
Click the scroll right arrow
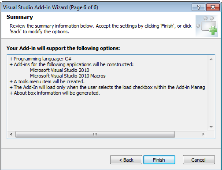203,134
